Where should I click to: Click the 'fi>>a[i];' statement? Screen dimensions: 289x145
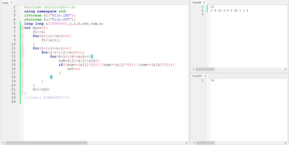51,40
